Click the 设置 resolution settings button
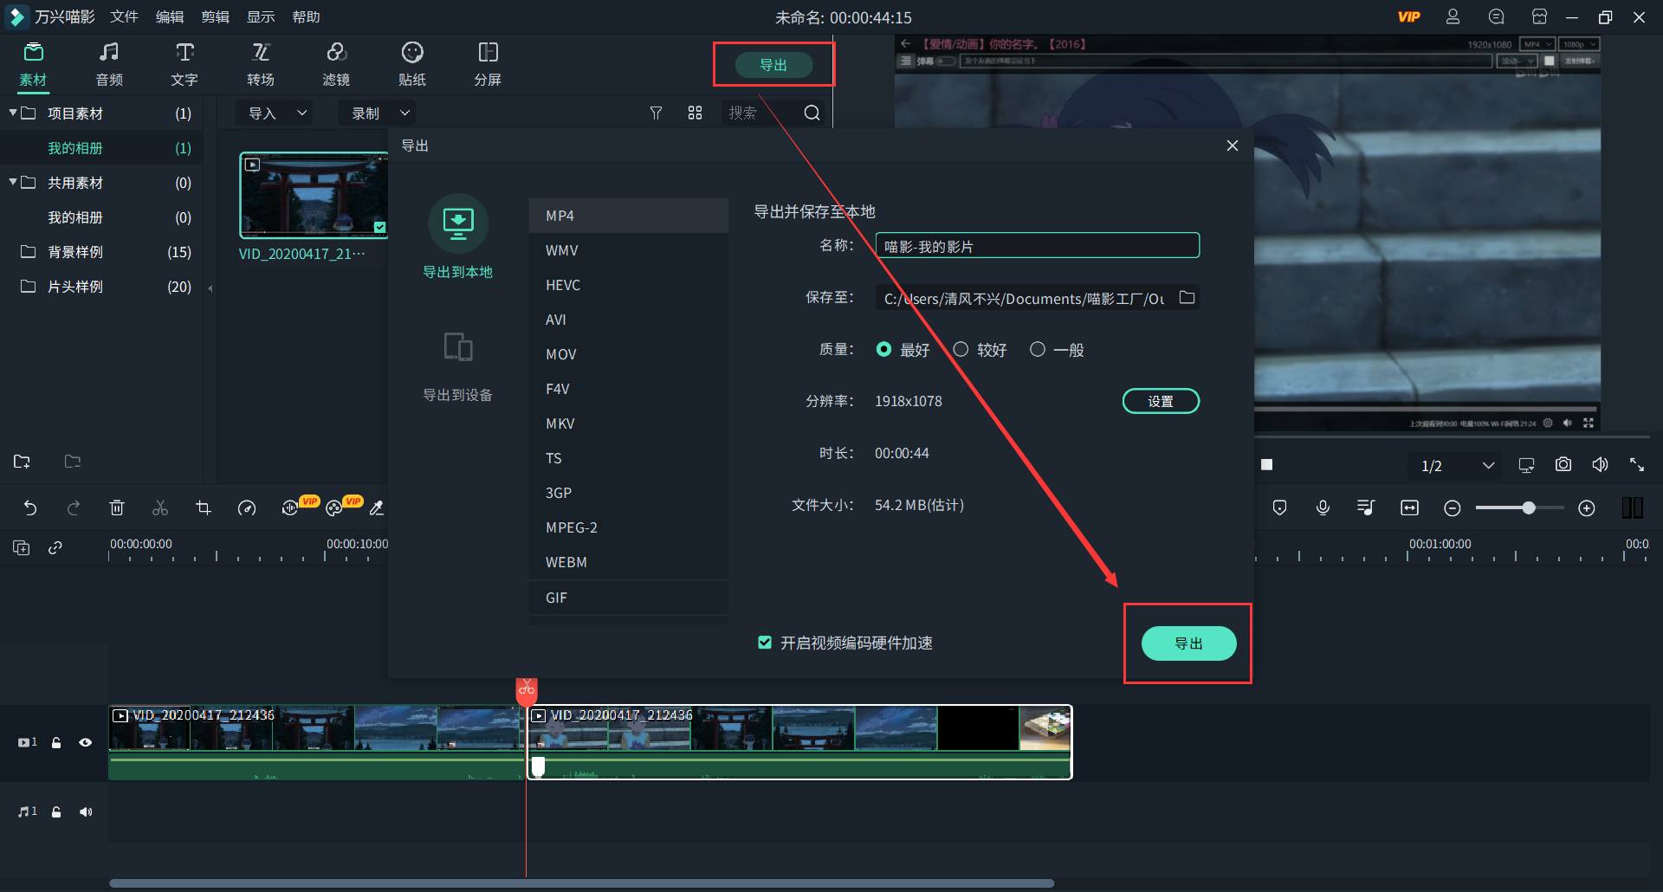This screenshot has width=1663, height=892. pyautogui.click(x=1161, y=401)
